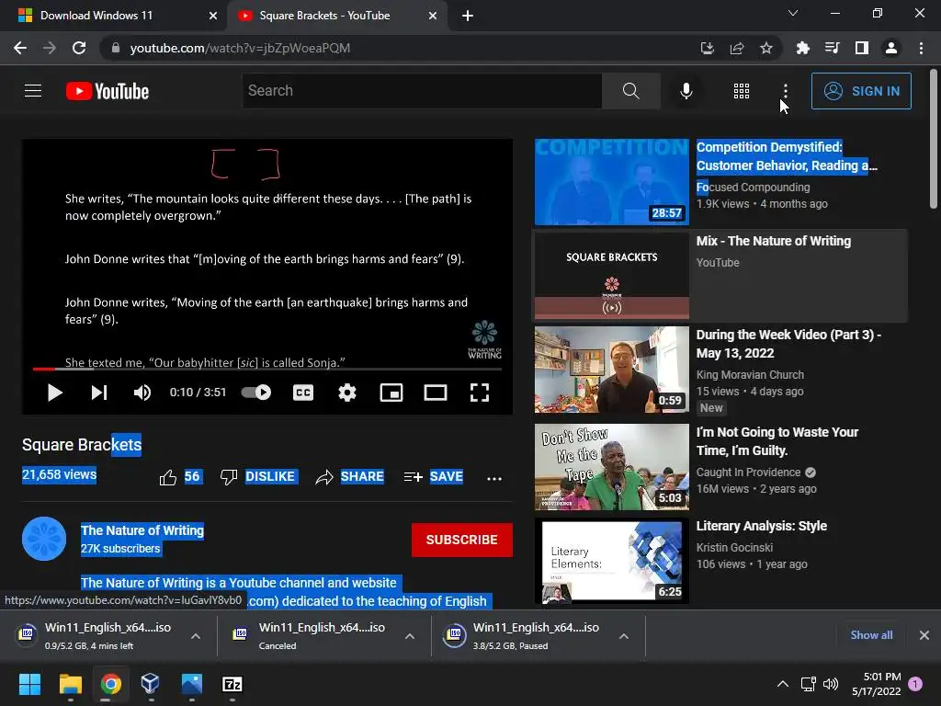This screenshot has height=706, width=941.
Task: Expand the tab search chevron
Action: point(793,13)
